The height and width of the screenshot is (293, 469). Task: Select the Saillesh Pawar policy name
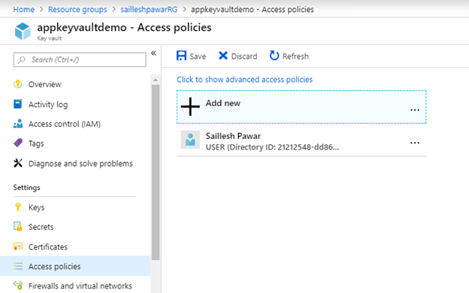pyautogui.click(x=233, y=136)
